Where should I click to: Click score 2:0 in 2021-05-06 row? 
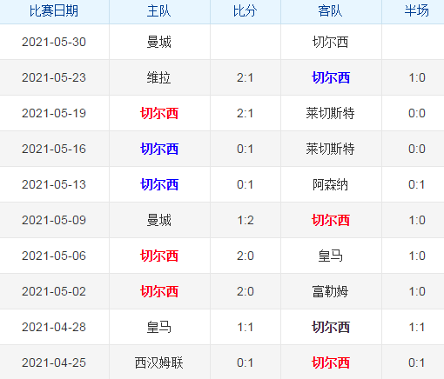246,256
